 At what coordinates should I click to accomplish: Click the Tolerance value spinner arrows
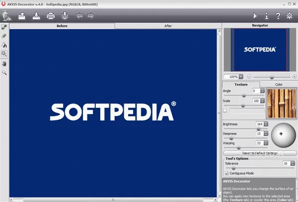[293, 163]
